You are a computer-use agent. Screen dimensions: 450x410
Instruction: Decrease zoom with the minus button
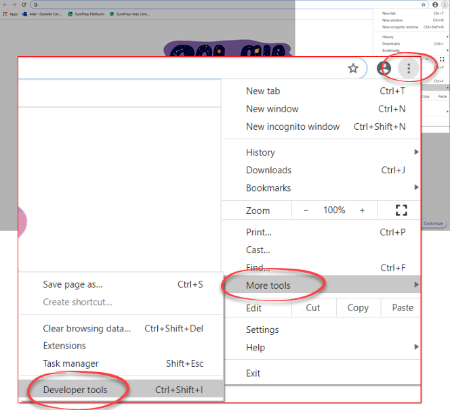306,210
